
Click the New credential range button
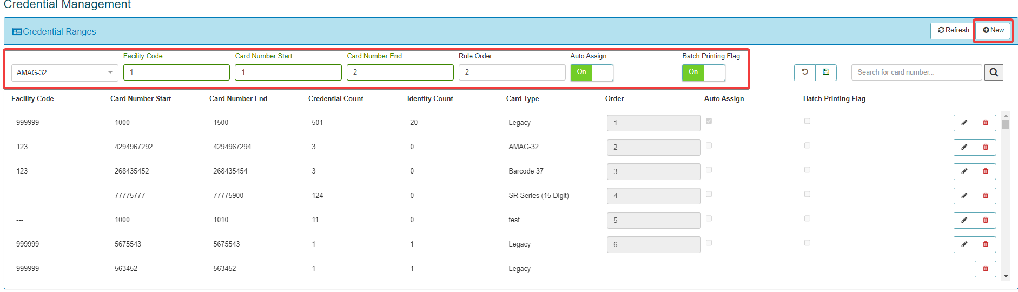coord(993,30)
